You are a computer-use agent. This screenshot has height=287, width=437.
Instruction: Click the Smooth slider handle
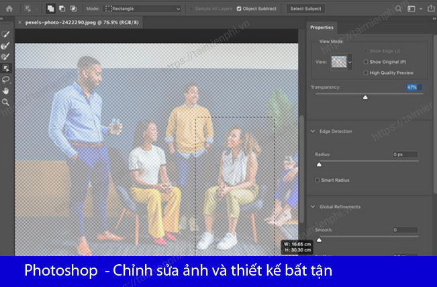pos(319,239)
